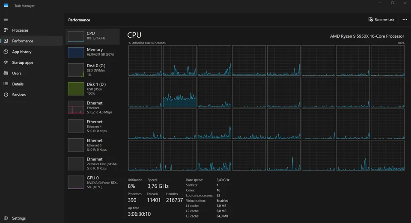The width and height of the screenshot is (411, 223).
Task: Open the hamburger navigation menu
Action: click(x=6, y=19)
